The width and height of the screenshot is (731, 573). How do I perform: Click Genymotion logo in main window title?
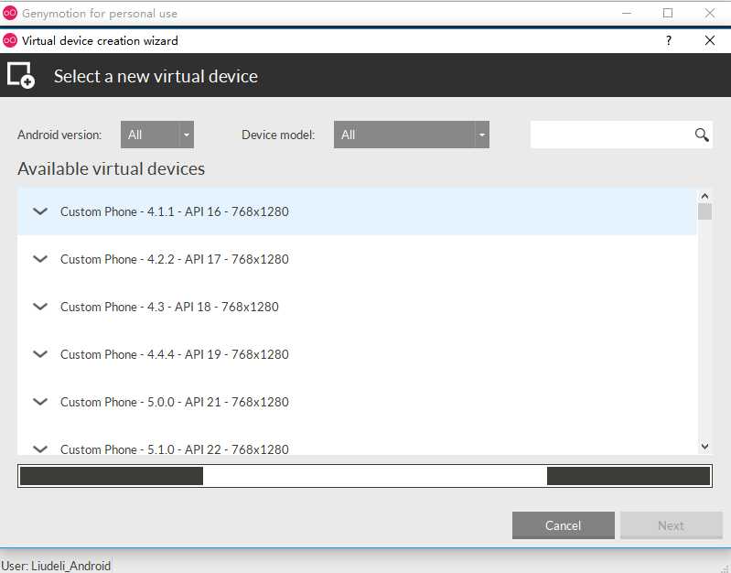[10, 13]
